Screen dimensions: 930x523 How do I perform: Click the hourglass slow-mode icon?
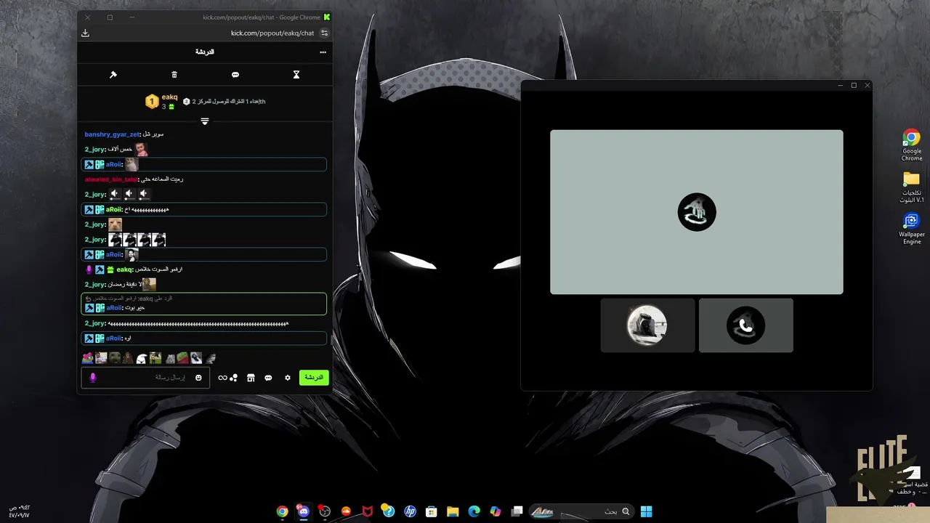tap(296, 75)
